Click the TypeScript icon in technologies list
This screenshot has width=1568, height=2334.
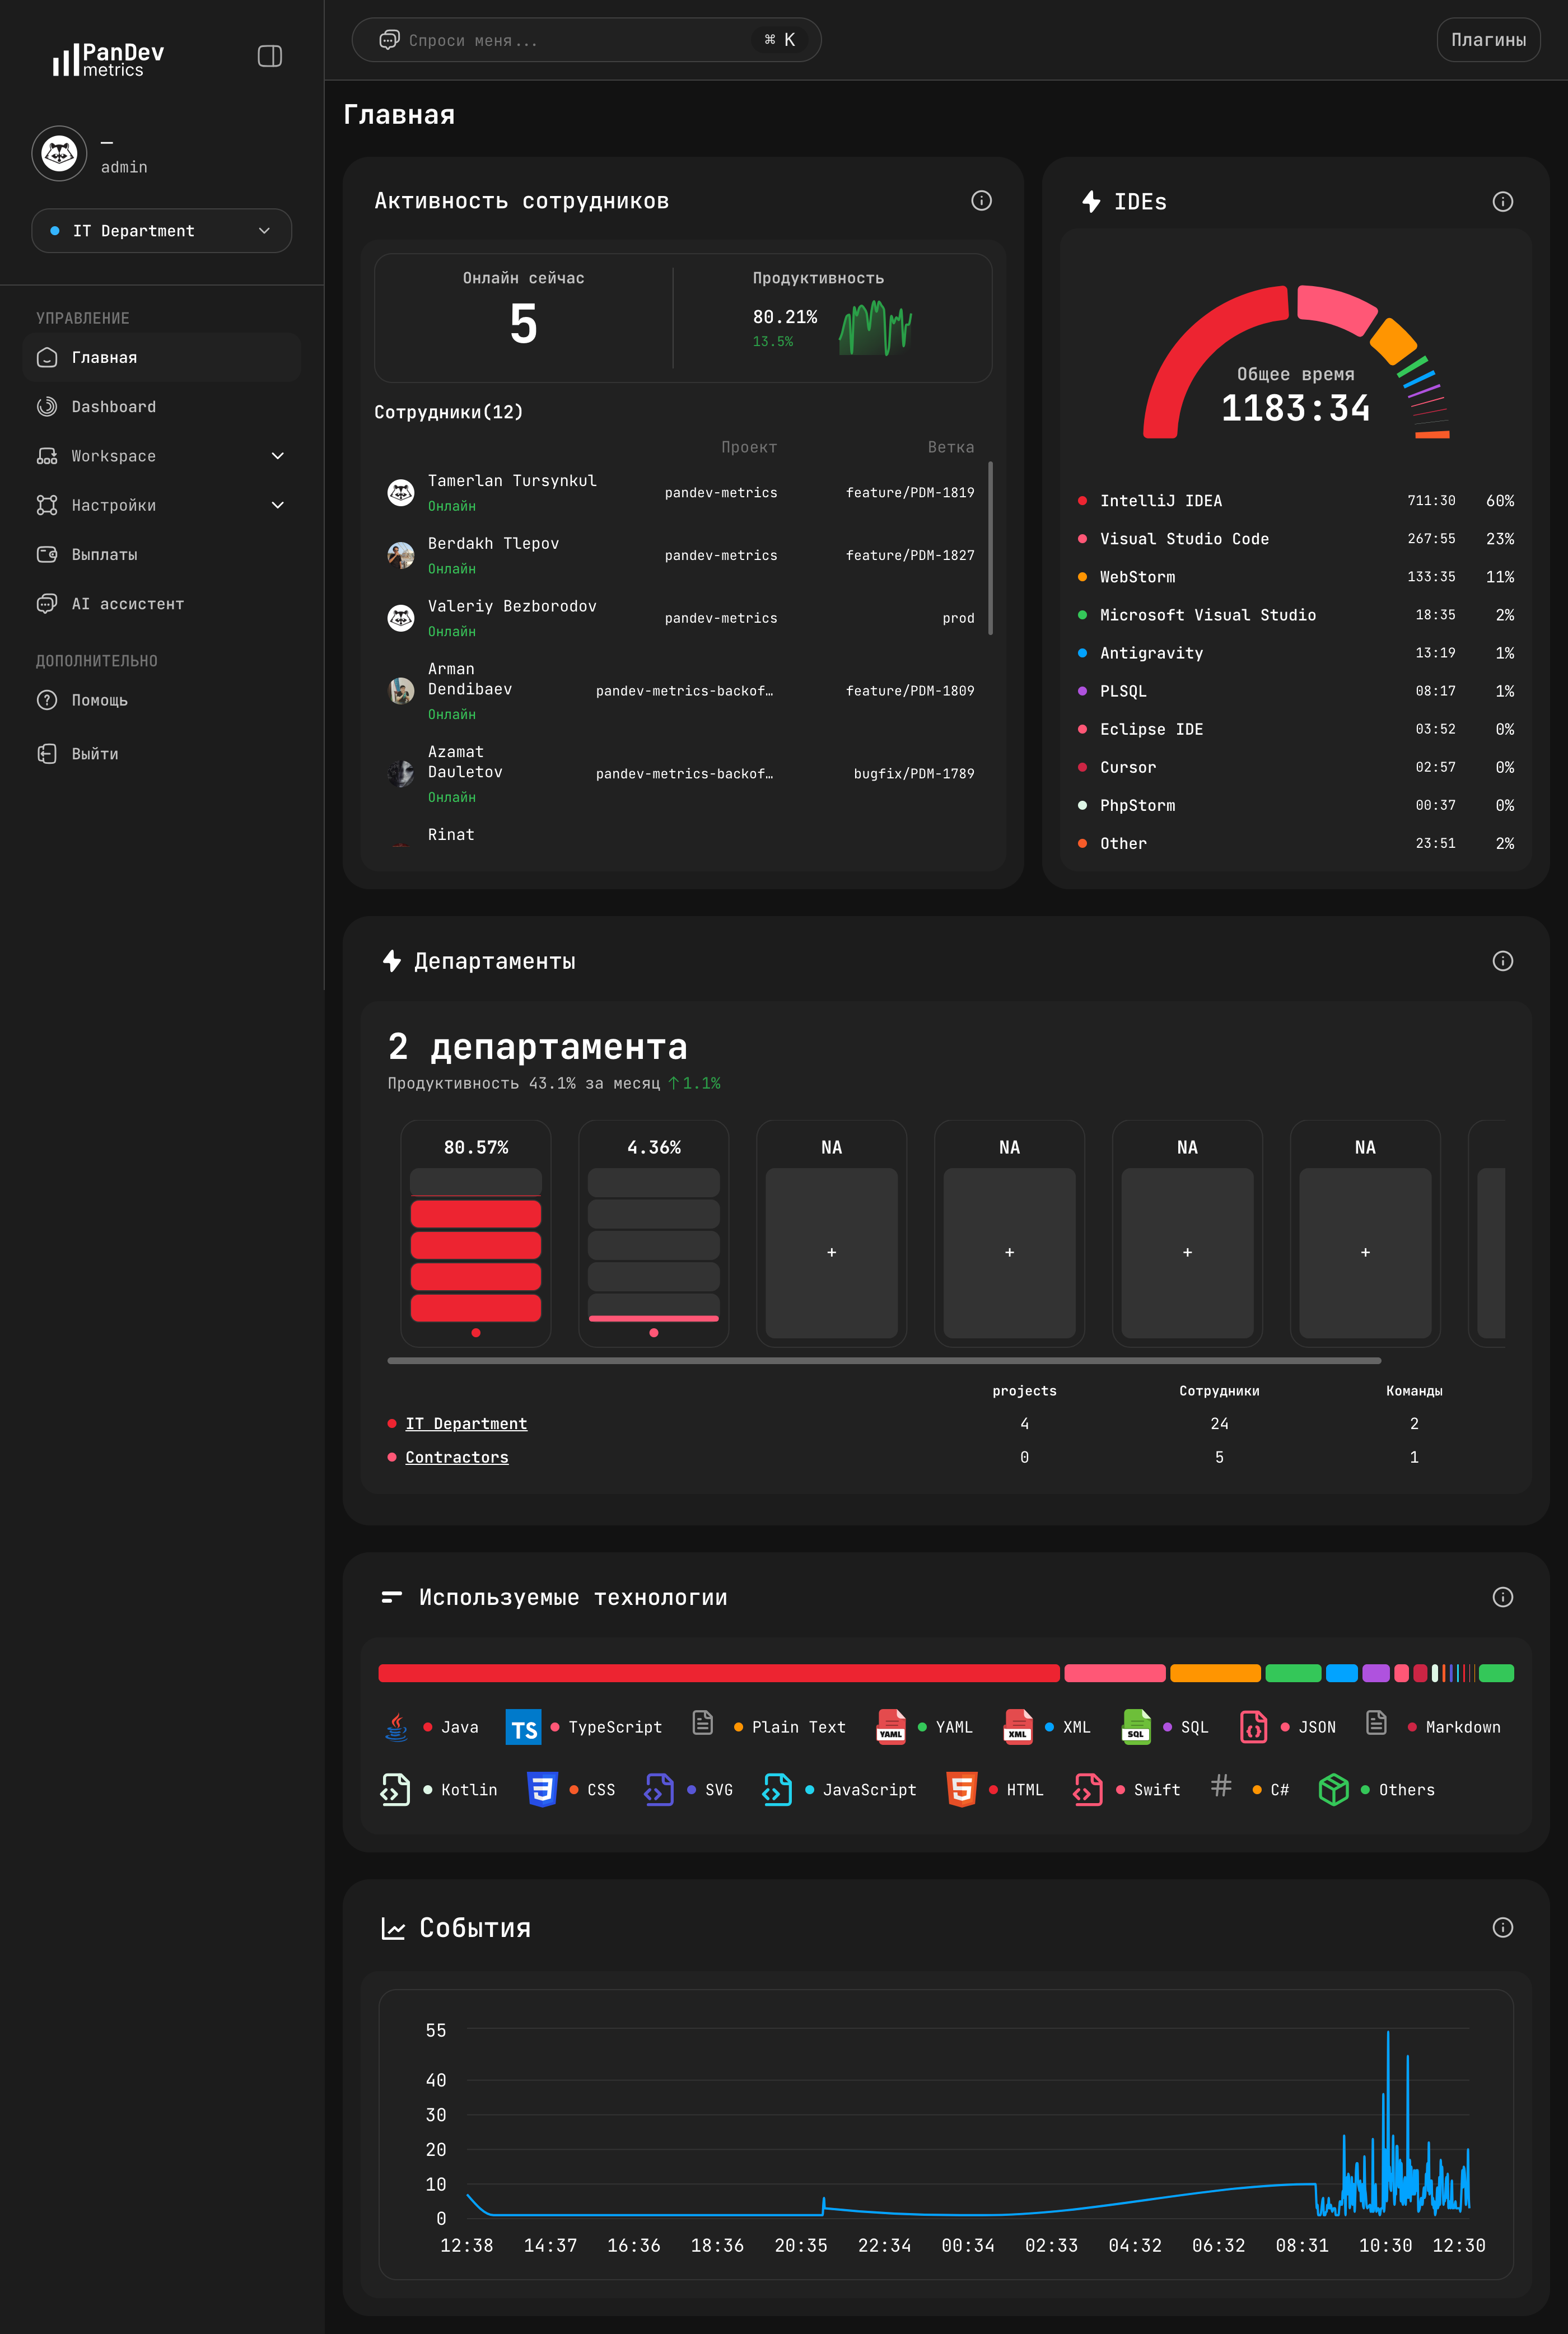point(523,1727)
